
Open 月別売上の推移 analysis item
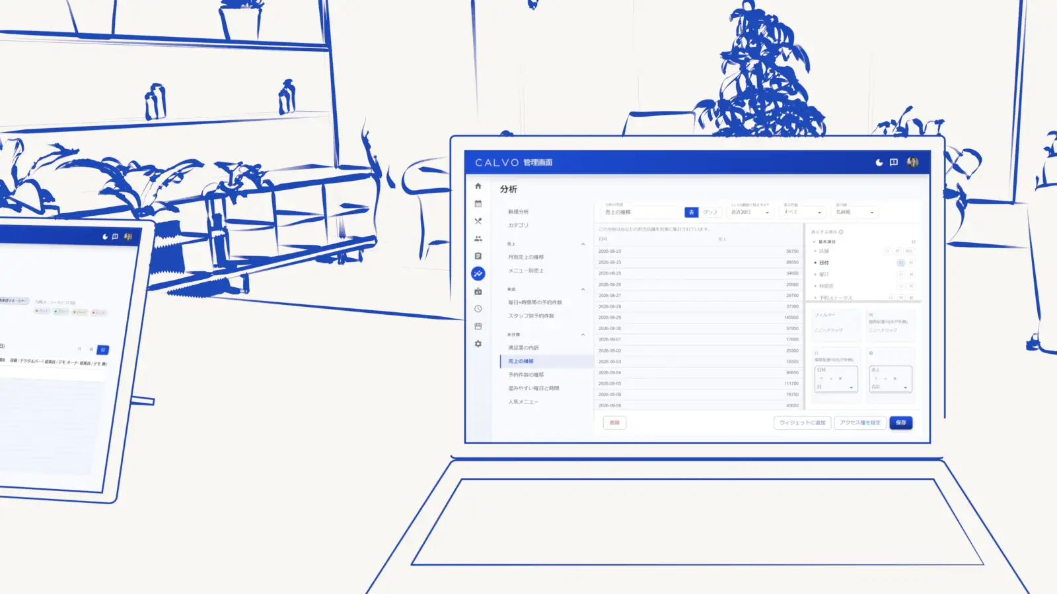pos(526,257)
